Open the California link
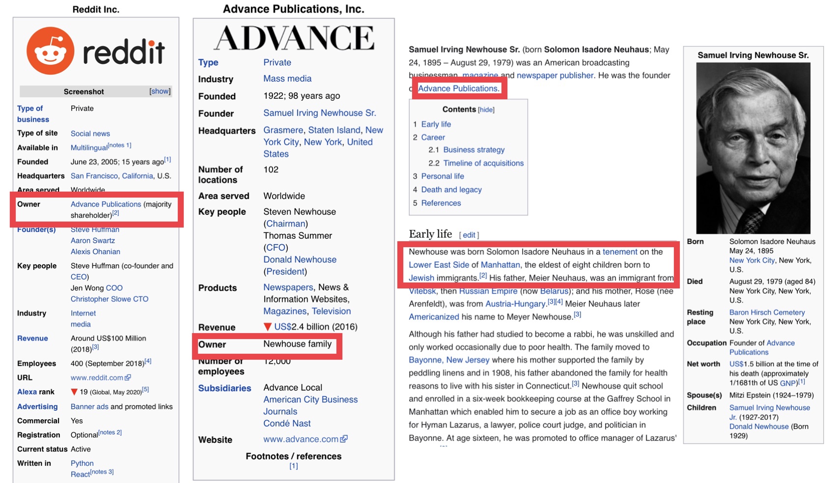The width and height of the screenshot is (836, 483). coord(138,176)
